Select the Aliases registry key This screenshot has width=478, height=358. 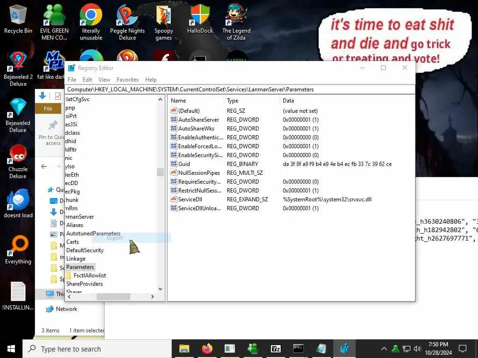point(75,225)
